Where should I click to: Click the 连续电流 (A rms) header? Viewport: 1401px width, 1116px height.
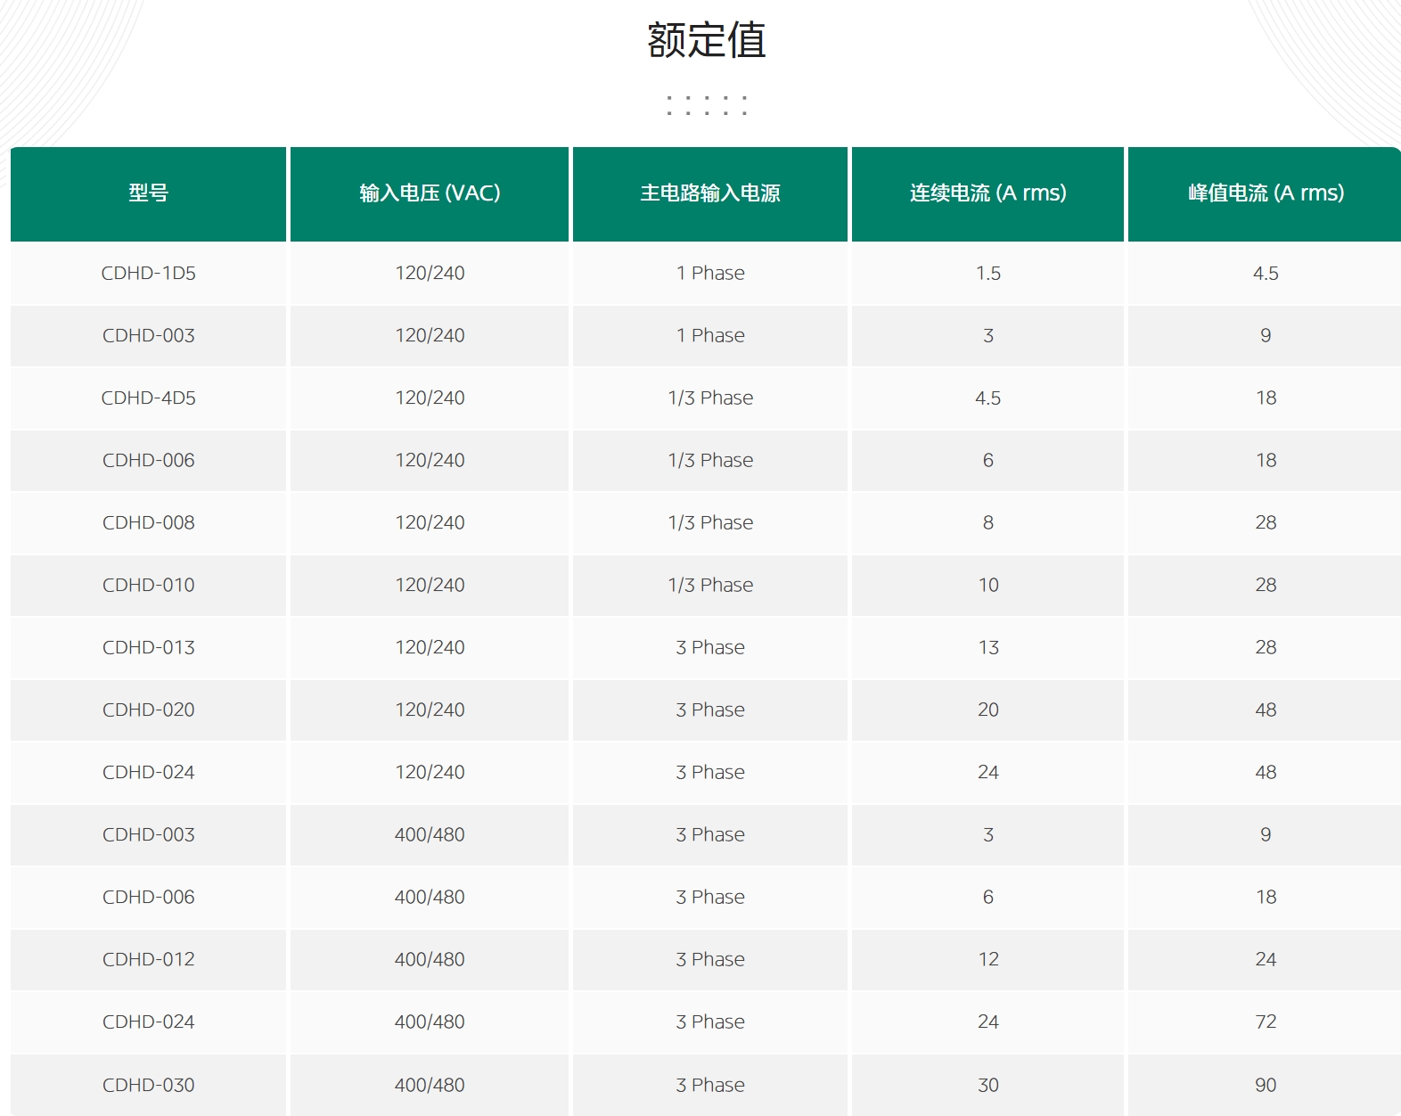click(x=987, y=193)
